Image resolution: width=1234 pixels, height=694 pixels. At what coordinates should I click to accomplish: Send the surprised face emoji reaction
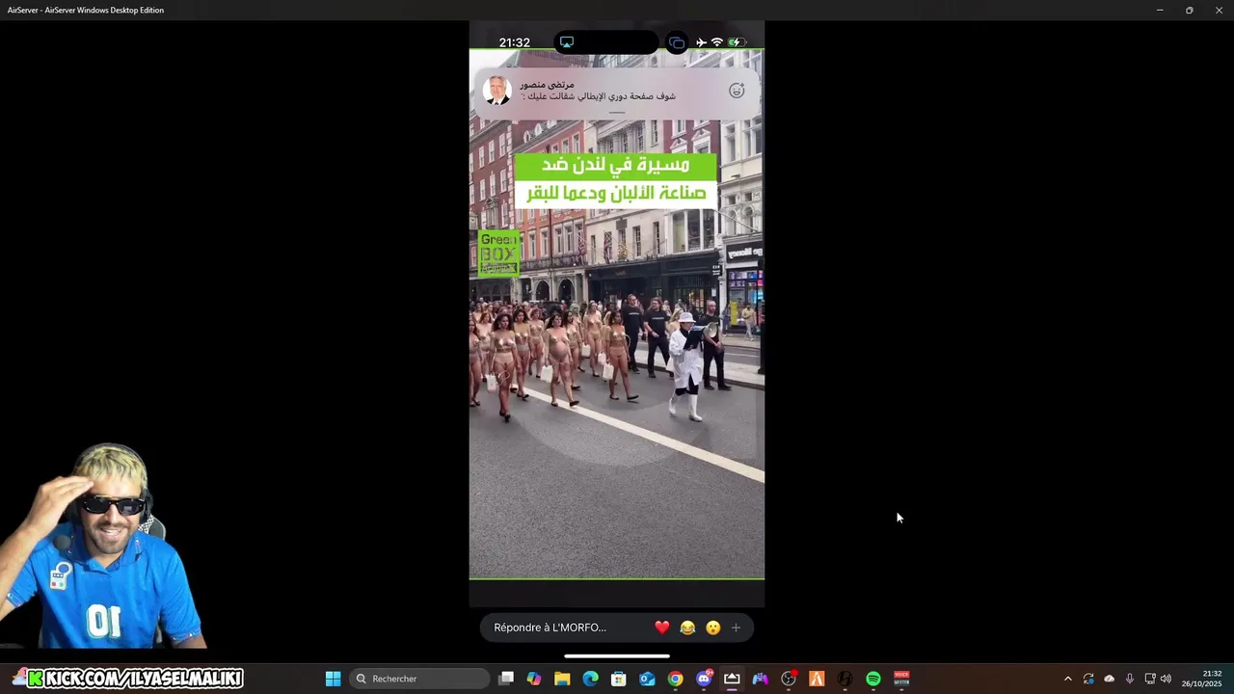[713, 627]
